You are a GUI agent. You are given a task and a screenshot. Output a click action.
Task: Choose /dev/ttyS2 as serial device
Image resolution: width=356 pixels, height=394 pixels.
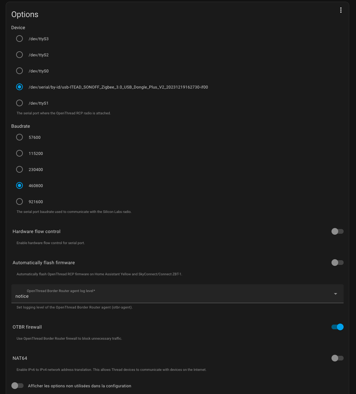coord(19,55)
